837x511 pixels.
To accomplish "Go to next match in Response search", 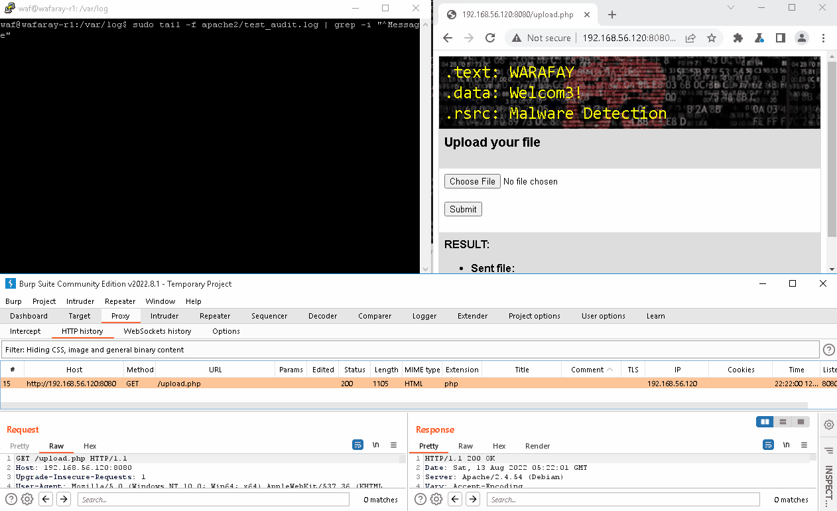I will [473, 499].
